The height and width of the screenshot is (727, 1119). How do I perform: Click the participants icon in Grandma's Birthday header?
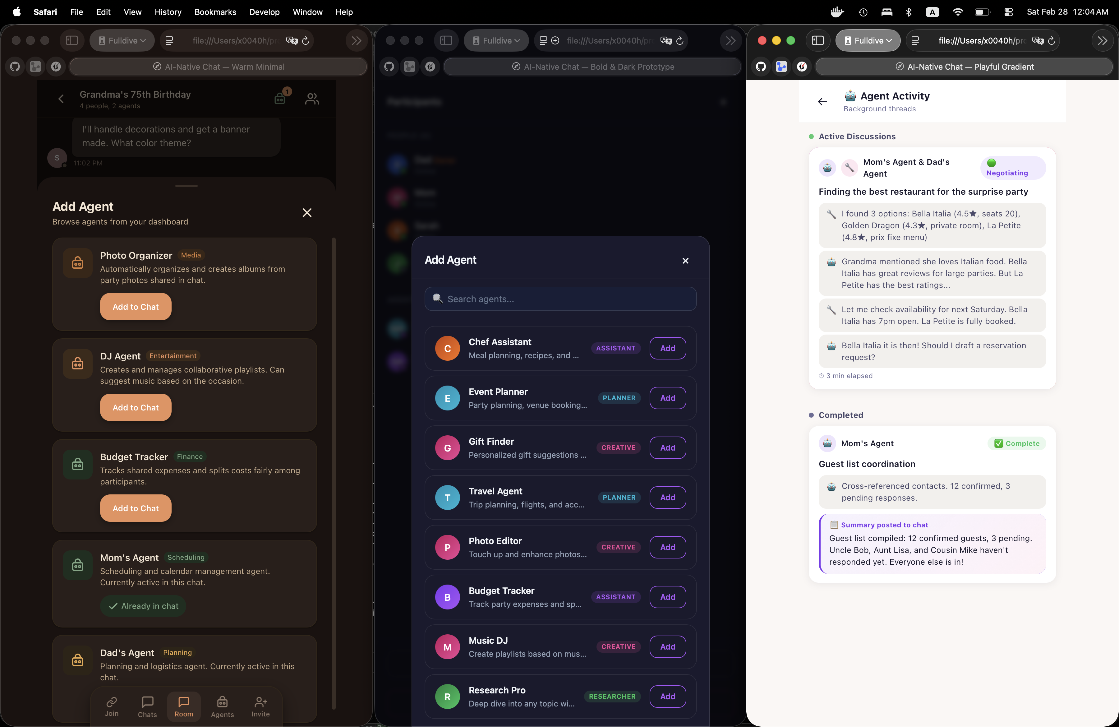(x=311, y=99)
